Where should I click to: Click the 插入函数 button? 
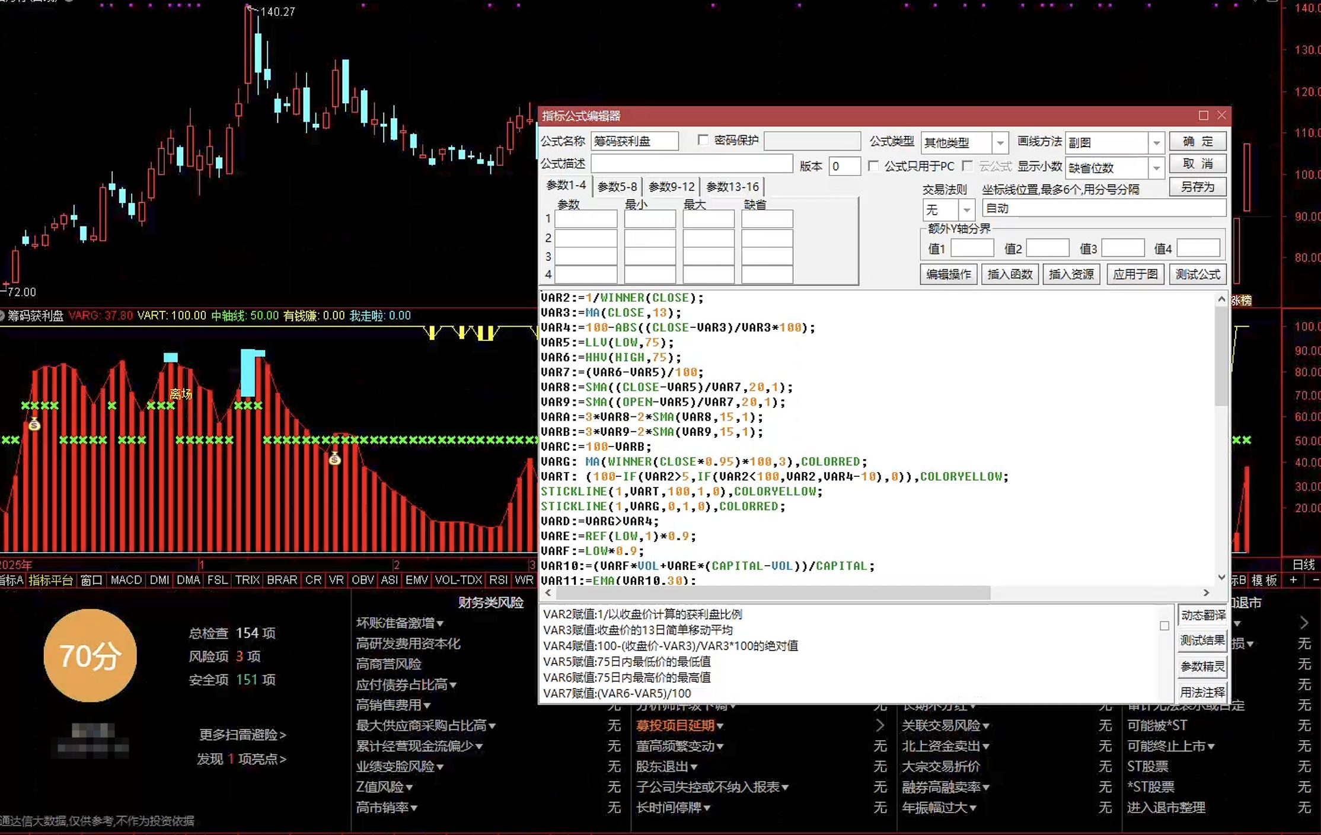click(1010, 275)
